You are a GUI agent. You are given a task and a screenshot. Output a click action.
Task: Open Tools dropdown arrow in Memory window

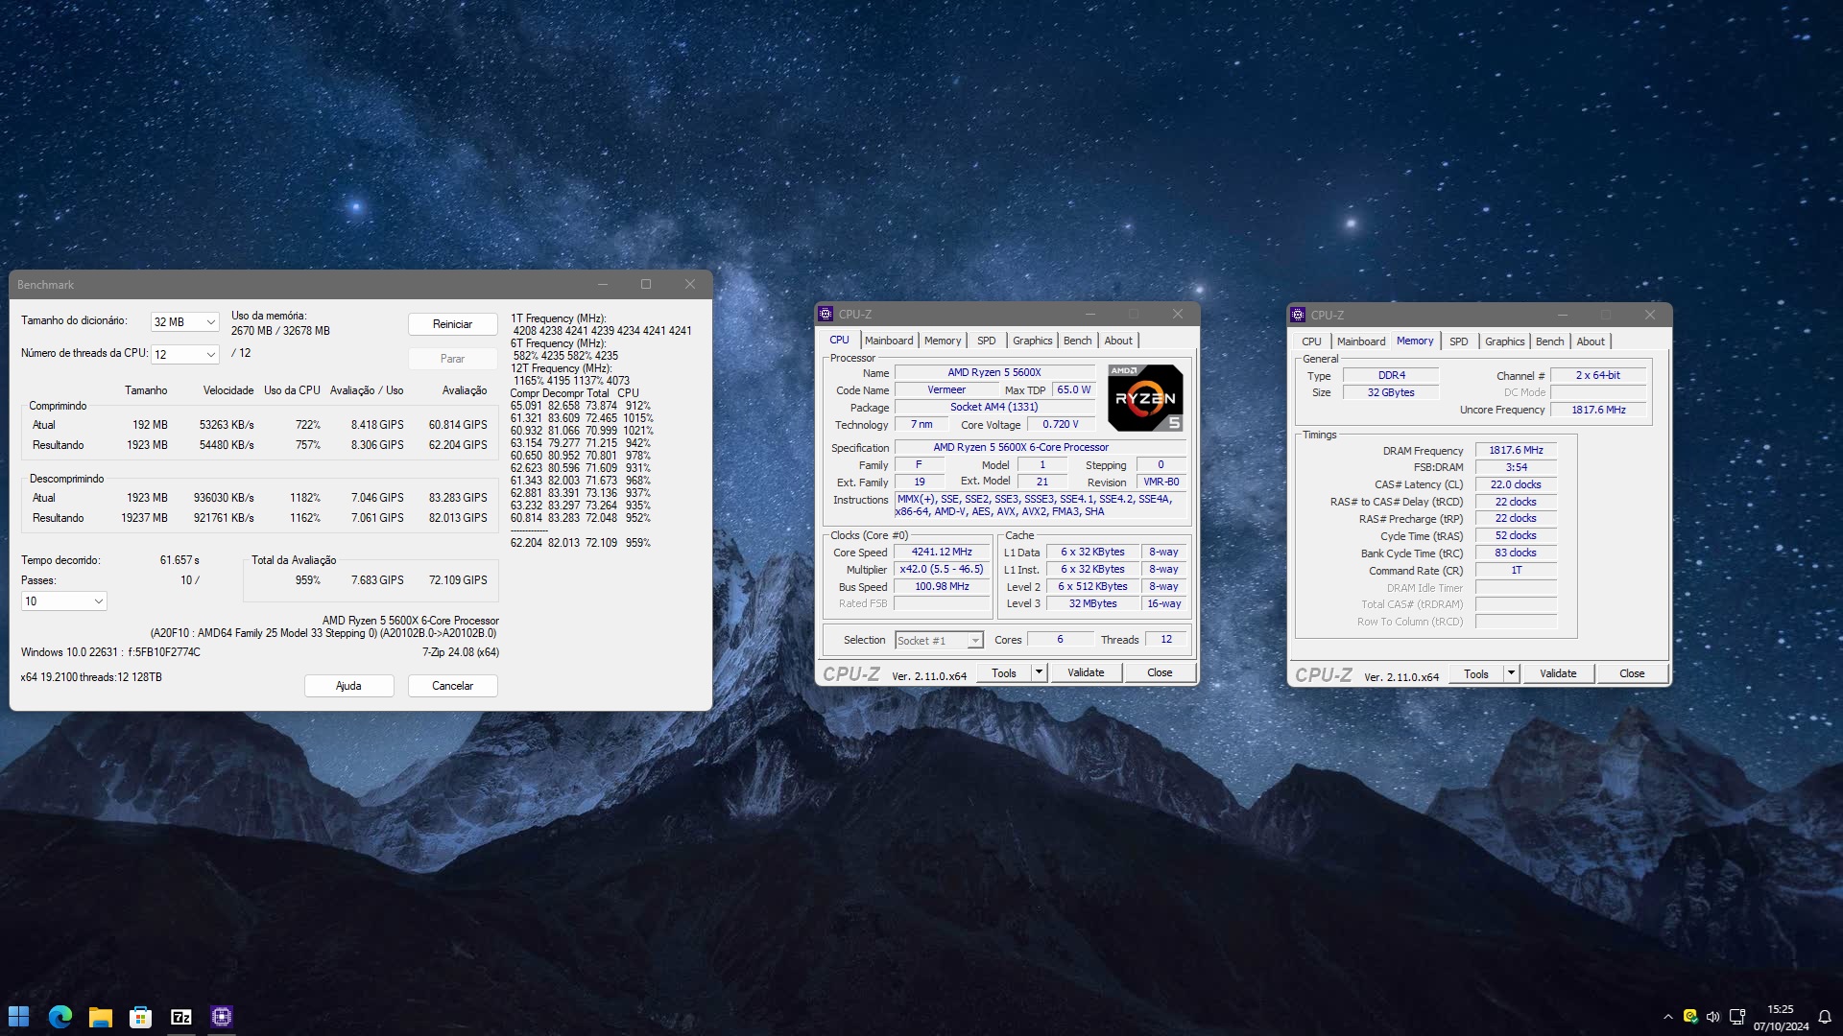pos(1511,673)
